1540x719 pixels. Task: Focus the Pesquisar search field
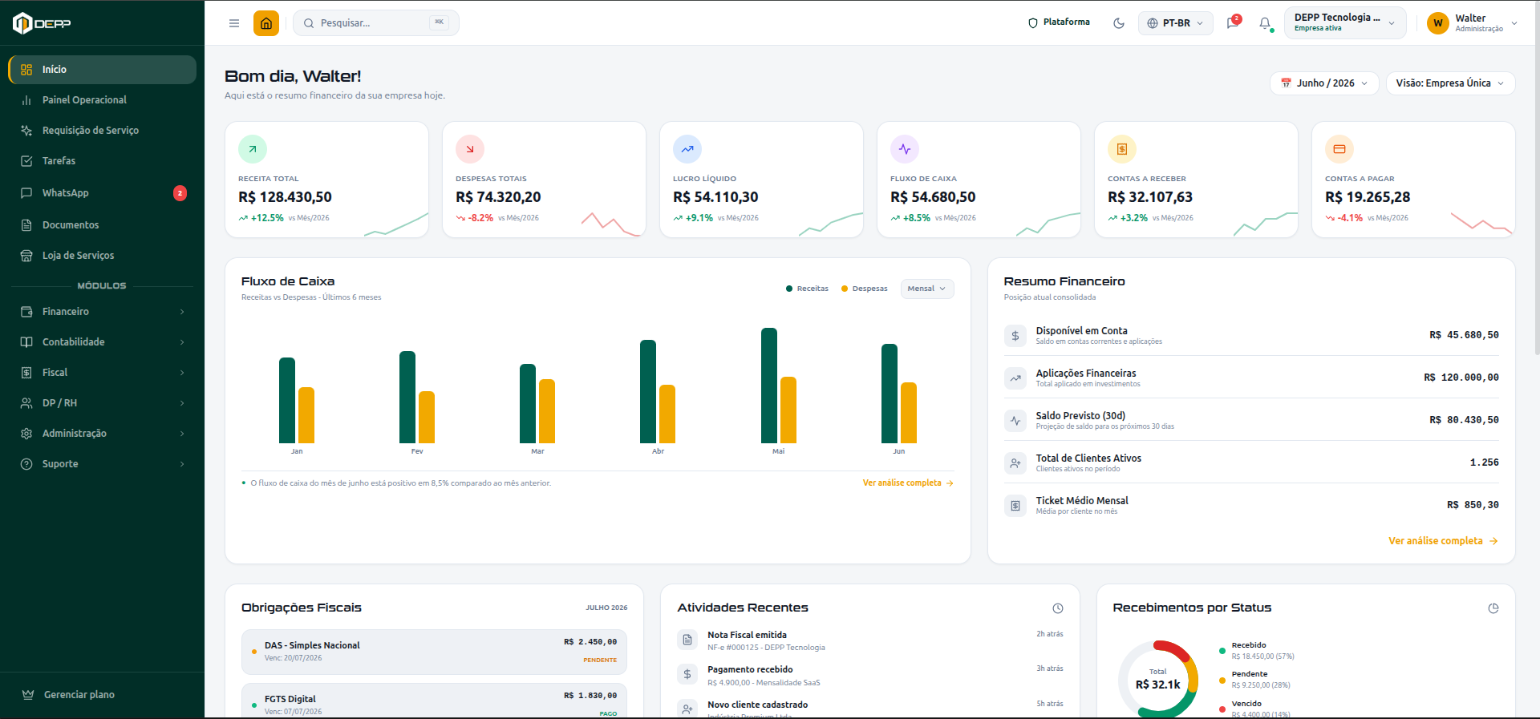point(376,23)
